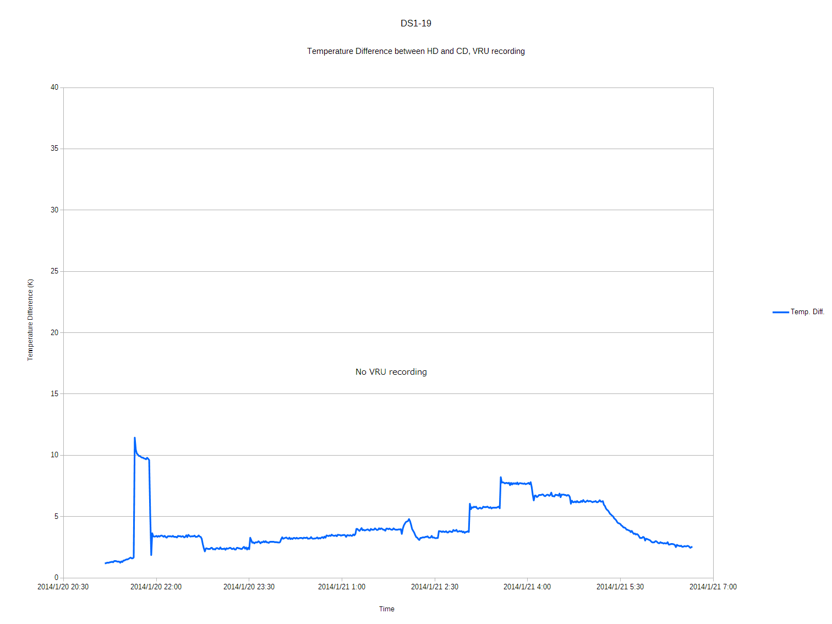Screen dimensions: 832x624
Task: Select the vertical Temperature Difference (K) axis title
Action: pyautogui.click(x=31, y=320)
